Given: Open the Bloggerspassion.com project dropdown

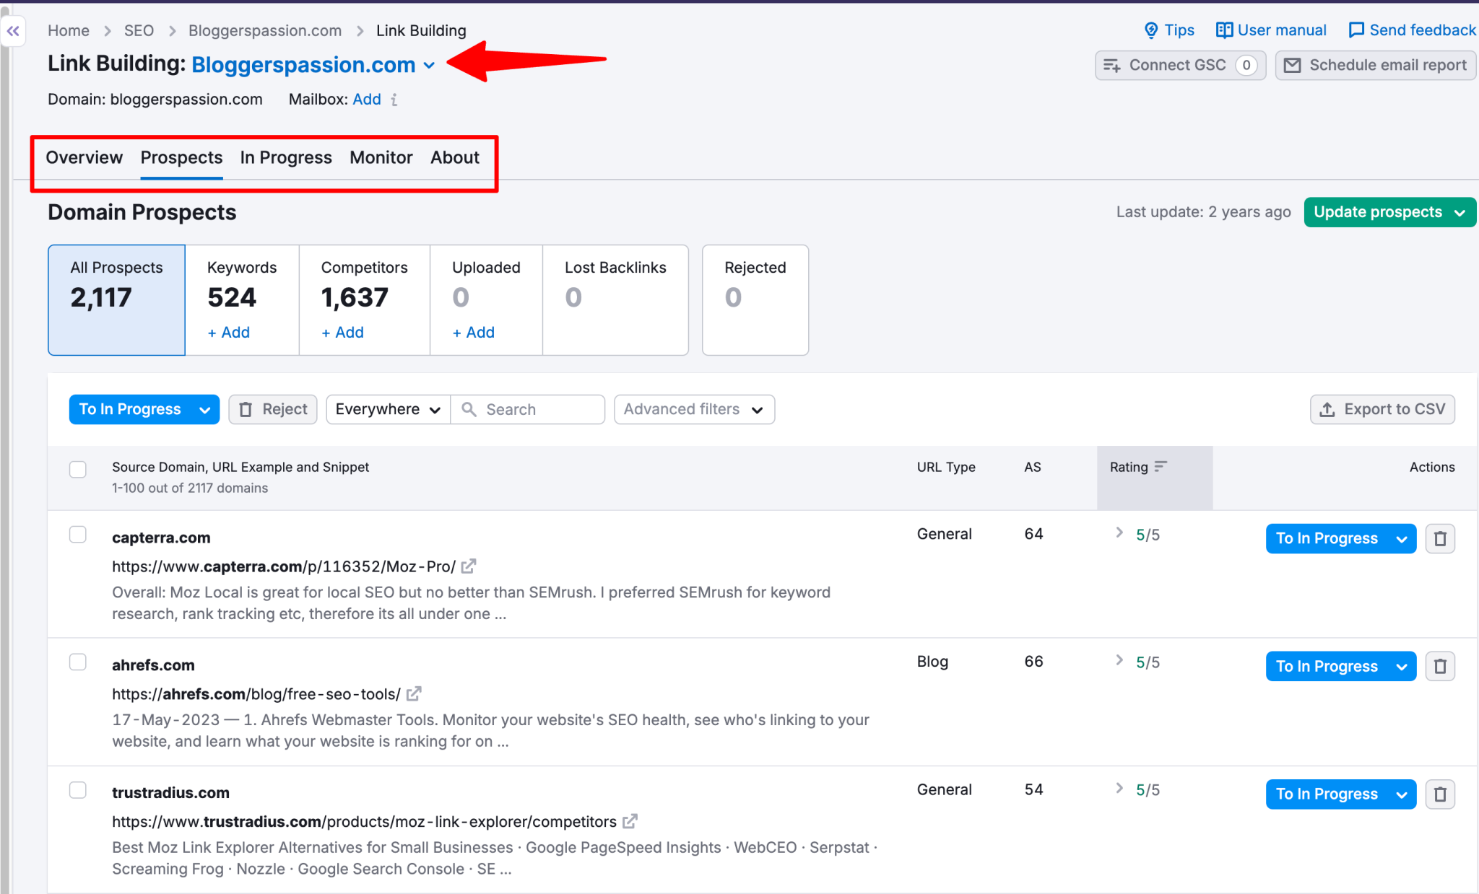Looking at the screenshot, I should (x=430, y=65).
